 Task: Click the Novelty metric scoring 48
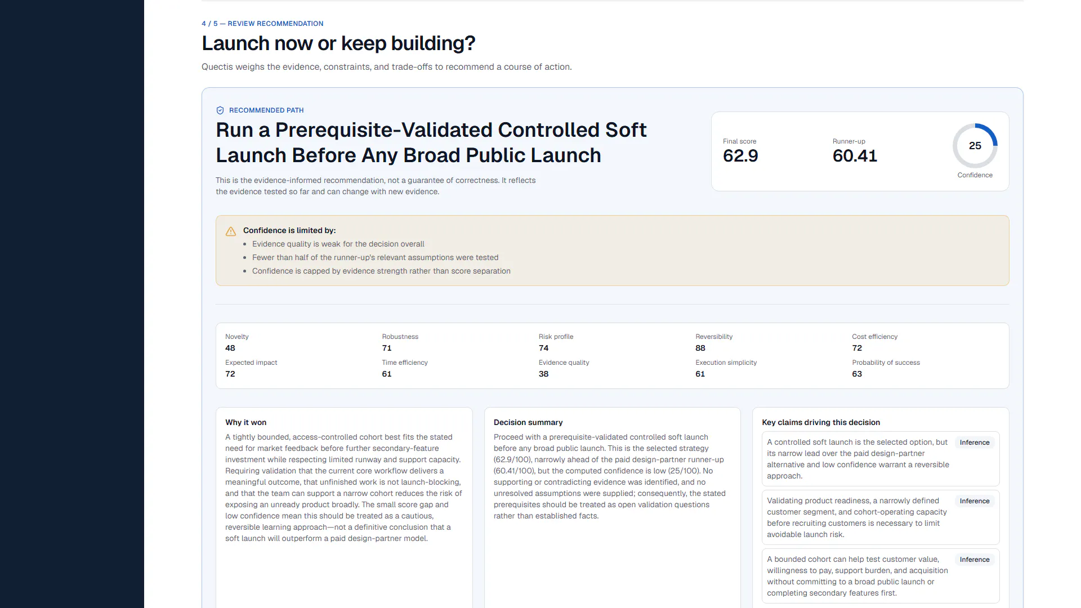[x=236, y=342]
